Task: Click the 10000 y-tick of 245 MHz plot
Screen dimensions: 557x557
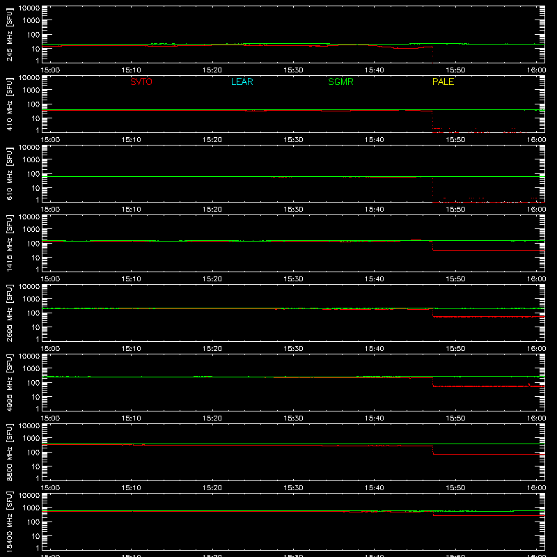Action: point(29,8)
